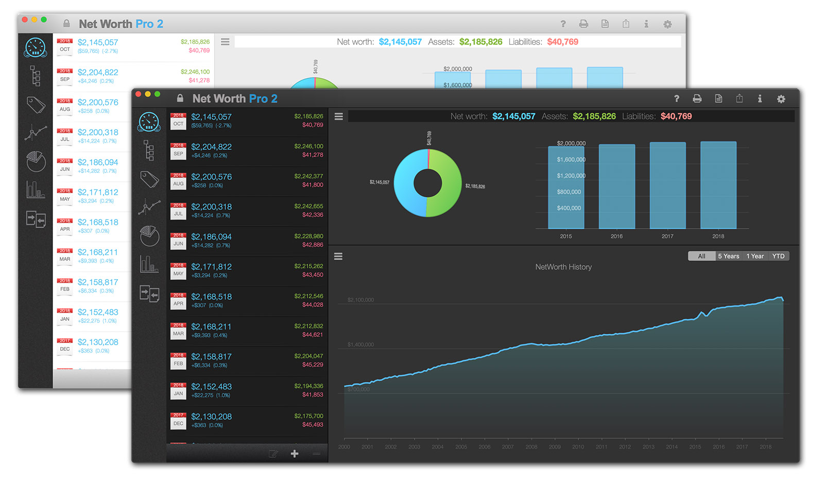Click the 2016 bar in dark bar chart
Viewport: 824px width, 481px height.
pos(617,186)
